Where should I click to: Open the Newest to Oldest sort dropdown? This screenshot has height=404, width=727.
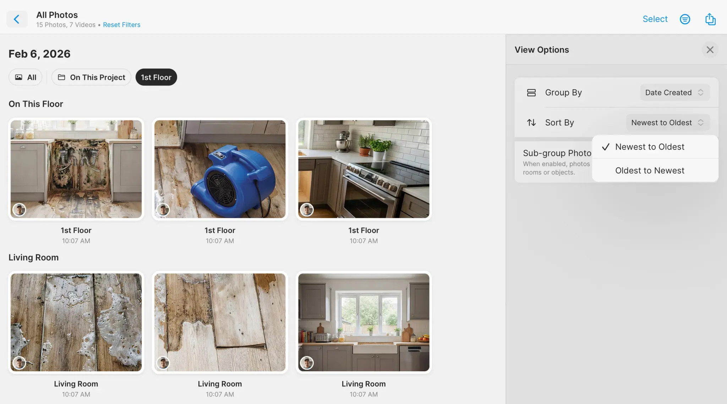pos(667,122)
